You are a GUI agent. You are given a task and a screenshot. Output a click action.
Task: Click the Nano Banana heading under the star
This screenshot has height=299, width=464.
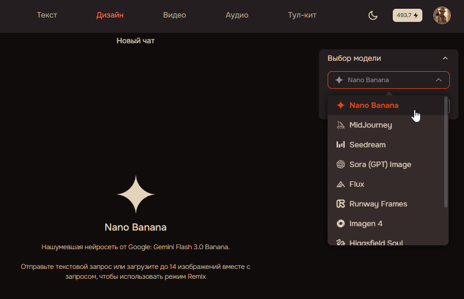135,227
